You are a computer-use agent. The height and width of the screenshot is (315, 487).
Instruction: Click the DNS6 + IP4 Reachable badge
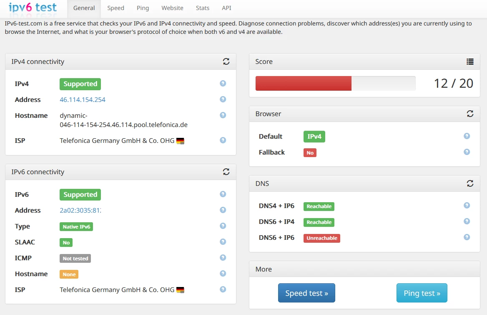(319, 222)
